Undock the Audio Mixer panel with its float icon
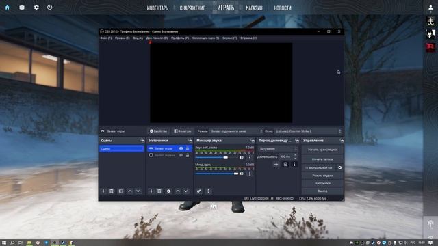This screenshot has height=246, width=438. [253, 141]
